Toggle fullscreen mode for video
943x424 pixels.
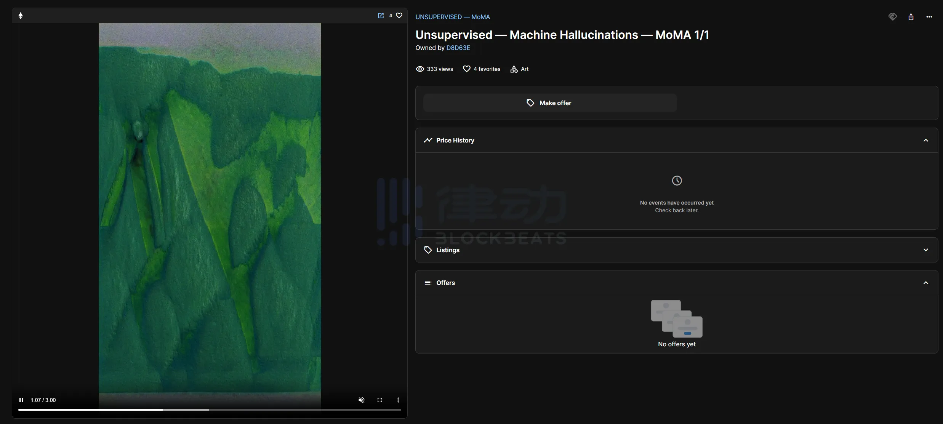(x=379, y=399)
